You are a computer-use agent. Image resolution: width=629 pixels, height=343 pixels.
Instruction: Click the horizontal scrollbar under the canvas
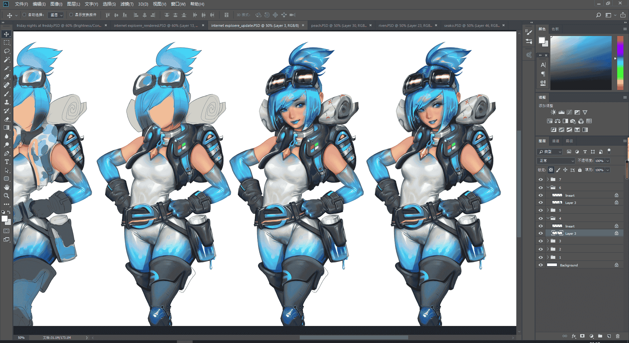click(x=354, y=337)
